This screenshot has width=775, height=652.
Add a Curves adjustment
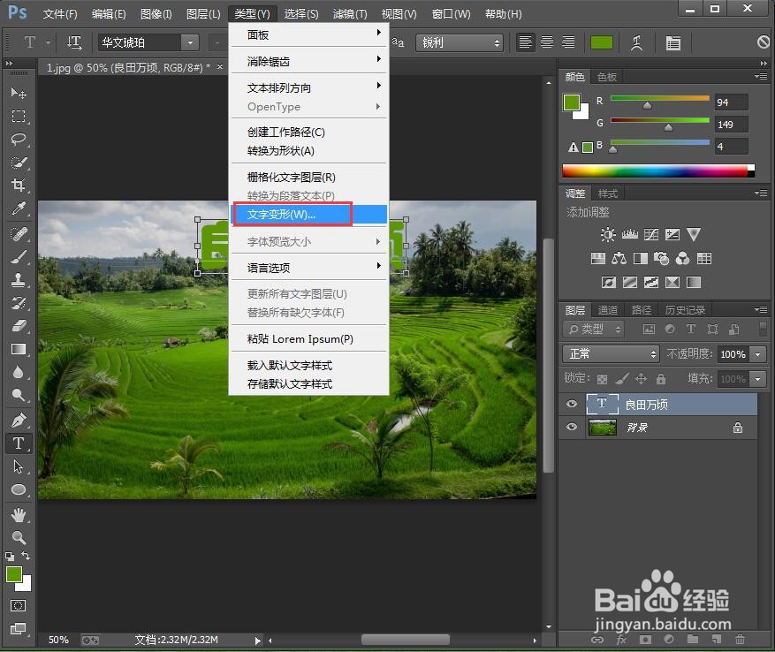coord(651,234)
